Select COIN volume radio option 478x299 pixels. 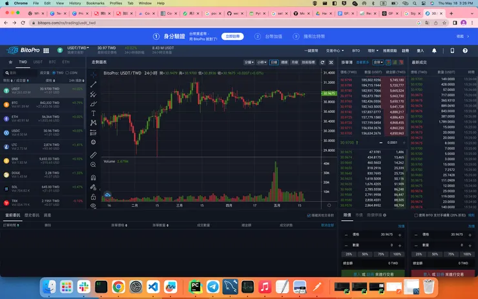pyautogui.click(x=67, y=73)
